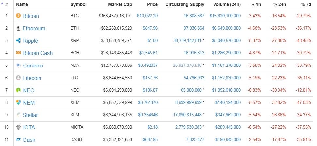Sort by Market Cap column header
317x146 pixels.
[120, 5]
